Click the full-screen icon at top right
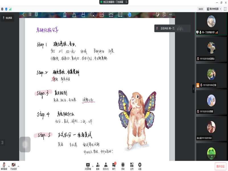Image resolution: width=228 pixels, height=171 pixels. tap(225, 9)
